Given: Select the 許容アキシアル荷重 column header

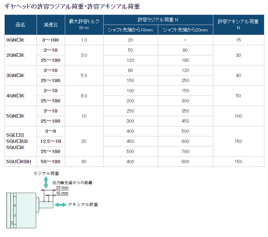Looking at the screenshot, I should [238, 25].
